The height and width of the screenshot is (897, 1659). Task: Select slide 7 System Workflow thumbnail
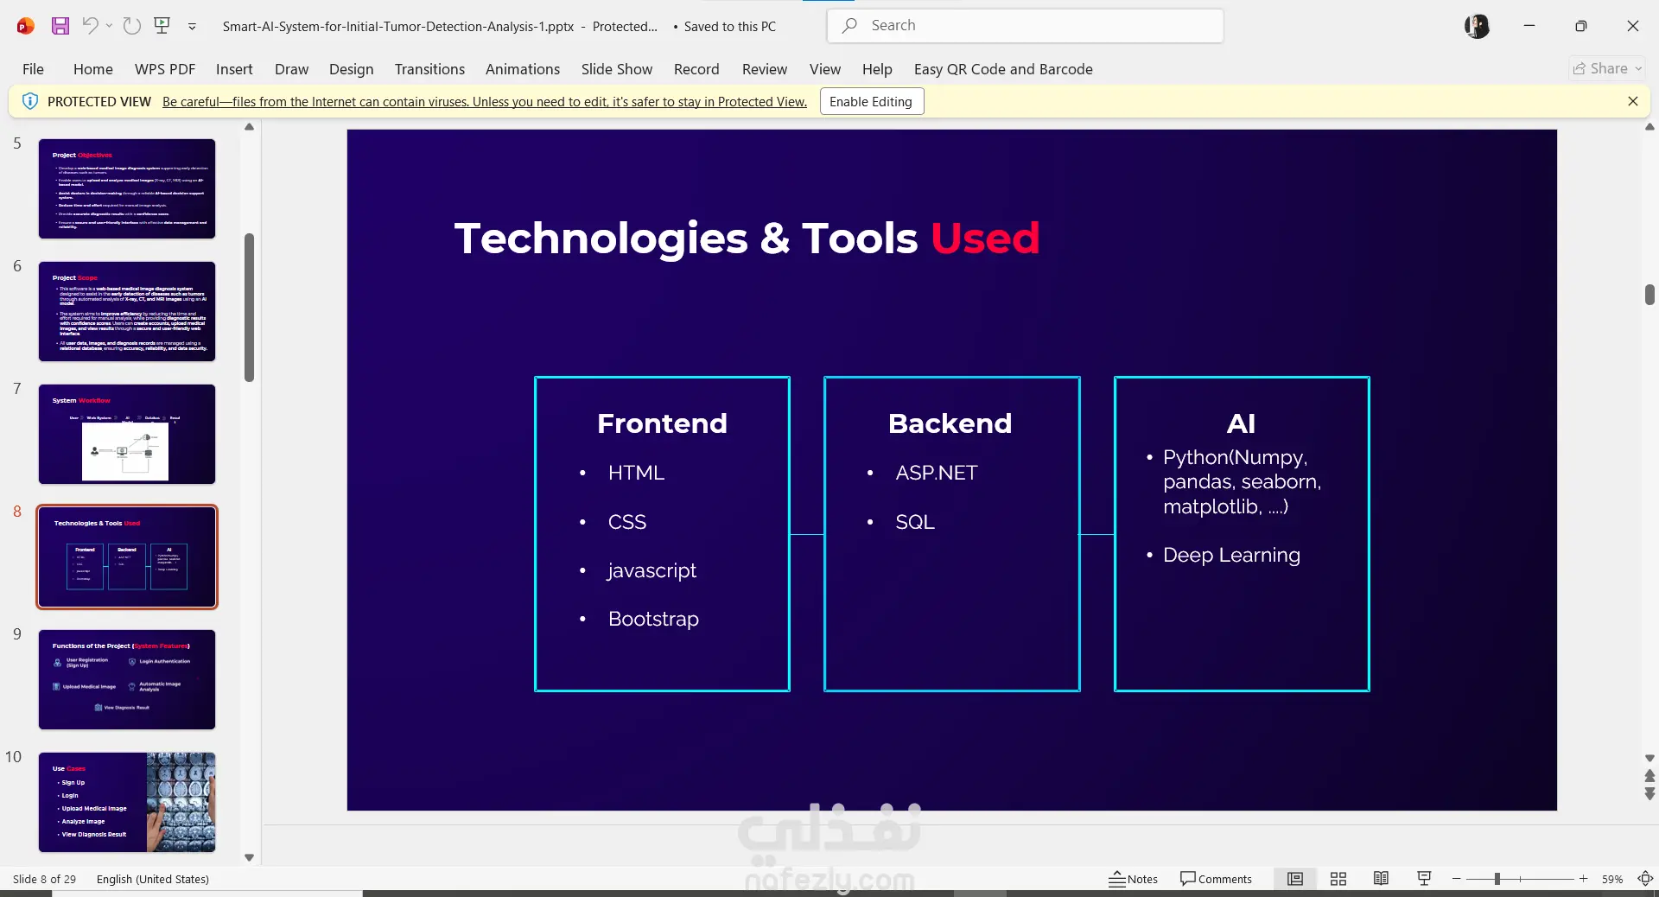pos(127,434)
